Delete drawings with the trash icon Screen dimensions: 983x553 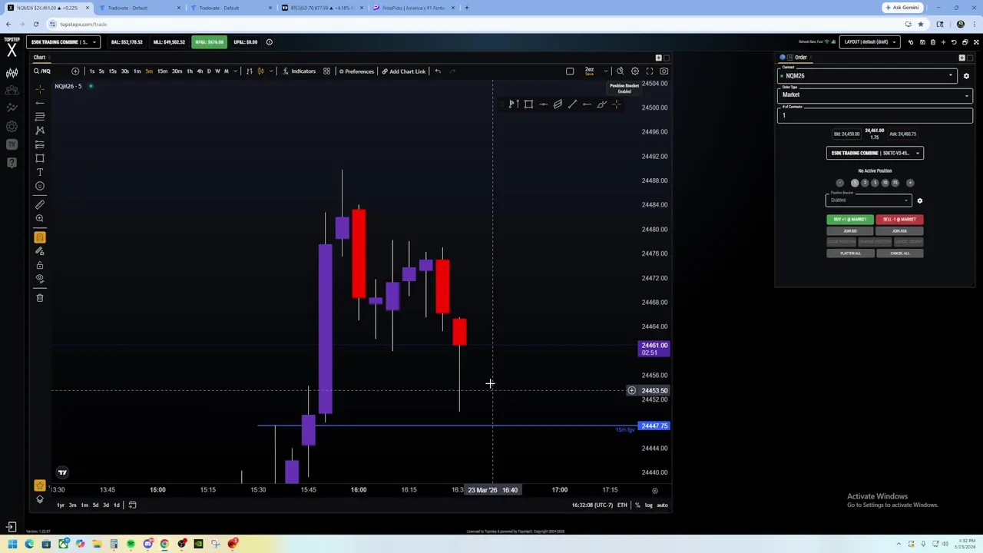[40, 298]
